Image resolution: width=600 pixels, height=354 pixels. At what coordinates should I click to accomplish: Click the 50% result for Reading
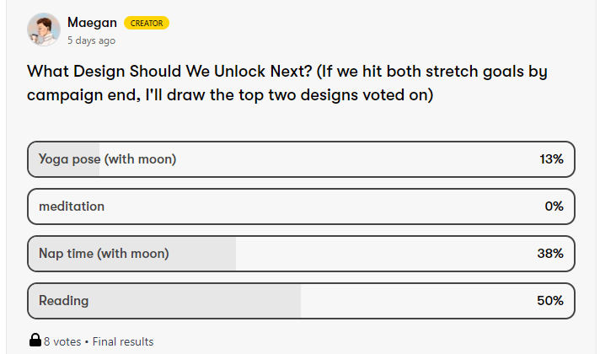coord(550,301)
